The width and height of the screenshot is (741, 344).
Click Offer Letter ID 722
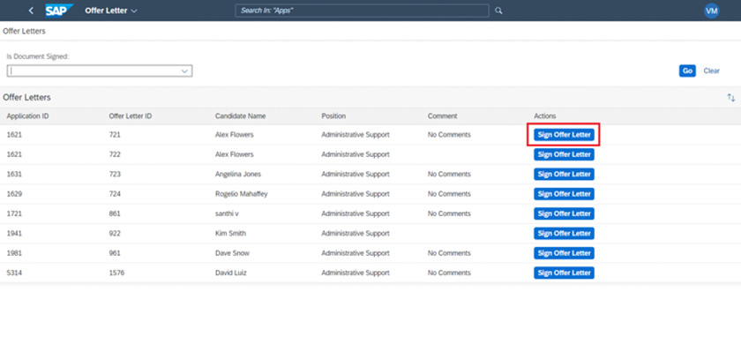coord(115,154)
